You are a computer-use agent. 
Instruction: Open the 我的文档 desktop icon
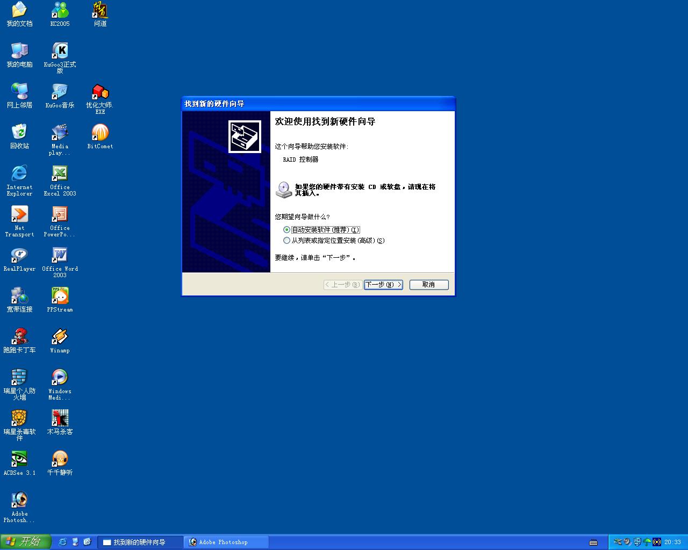[19, 15]
